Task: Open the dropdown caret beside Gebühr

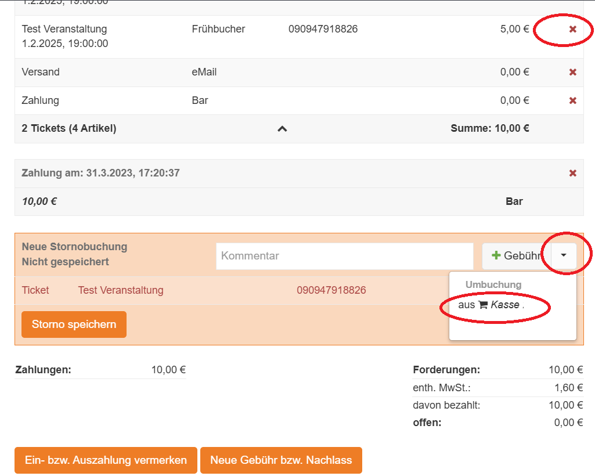Action: coord(564,255)
